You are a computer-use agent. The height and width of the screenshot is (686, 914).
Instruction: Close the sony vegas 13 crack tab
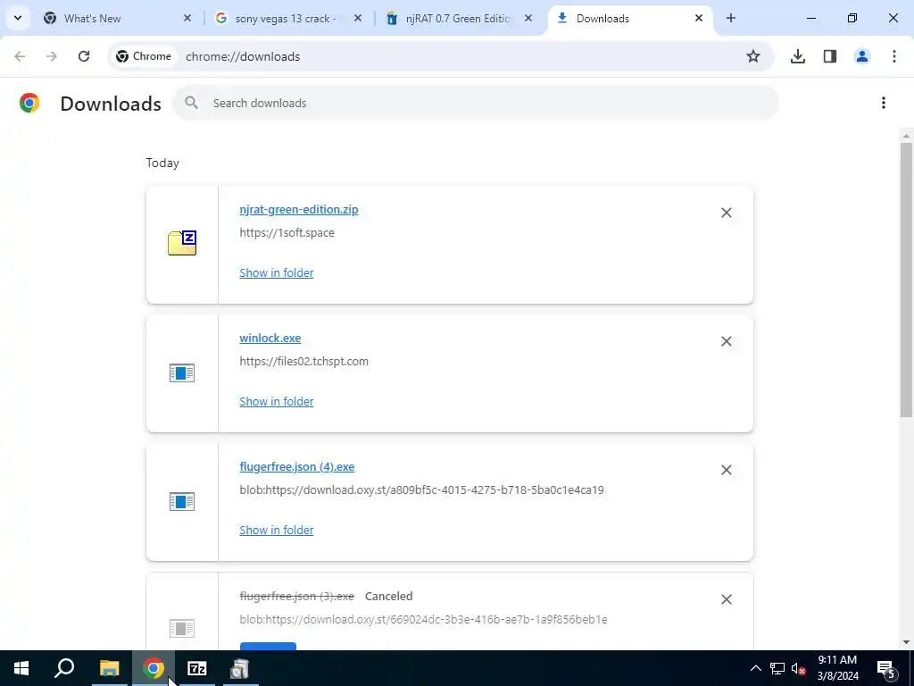[x=358, y=19]
